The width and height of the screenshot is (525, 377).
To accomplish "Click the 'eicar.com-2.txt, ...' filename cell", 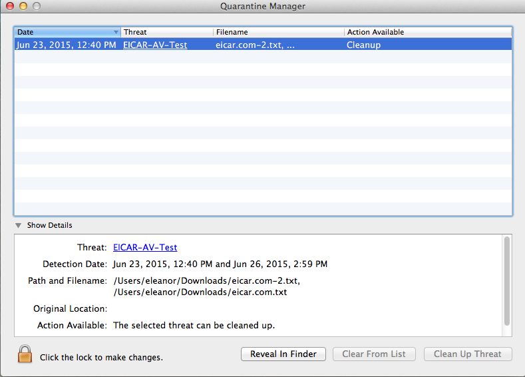I will (255, 45).
